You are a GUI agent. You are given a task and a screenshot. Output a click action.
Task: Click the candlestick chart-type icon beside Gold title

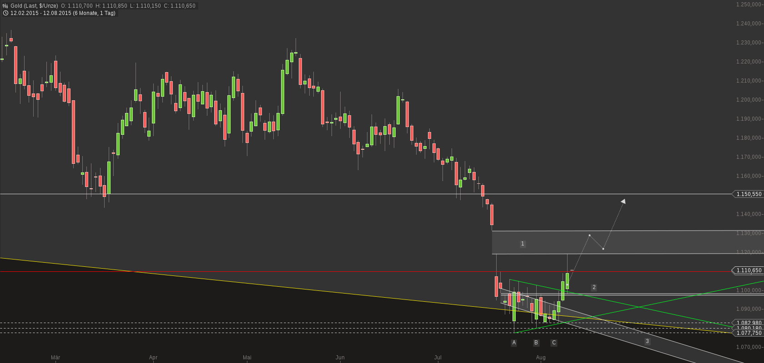(5, 6)
